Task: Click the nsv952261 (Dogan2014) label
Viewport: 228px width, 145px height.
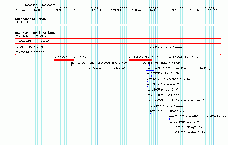Action: 32,52
